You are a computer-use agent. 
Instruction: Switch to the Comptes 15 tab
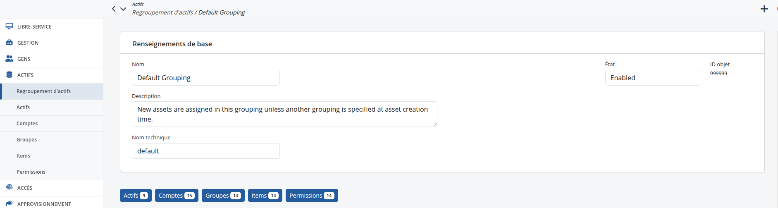tap(177, 196)
